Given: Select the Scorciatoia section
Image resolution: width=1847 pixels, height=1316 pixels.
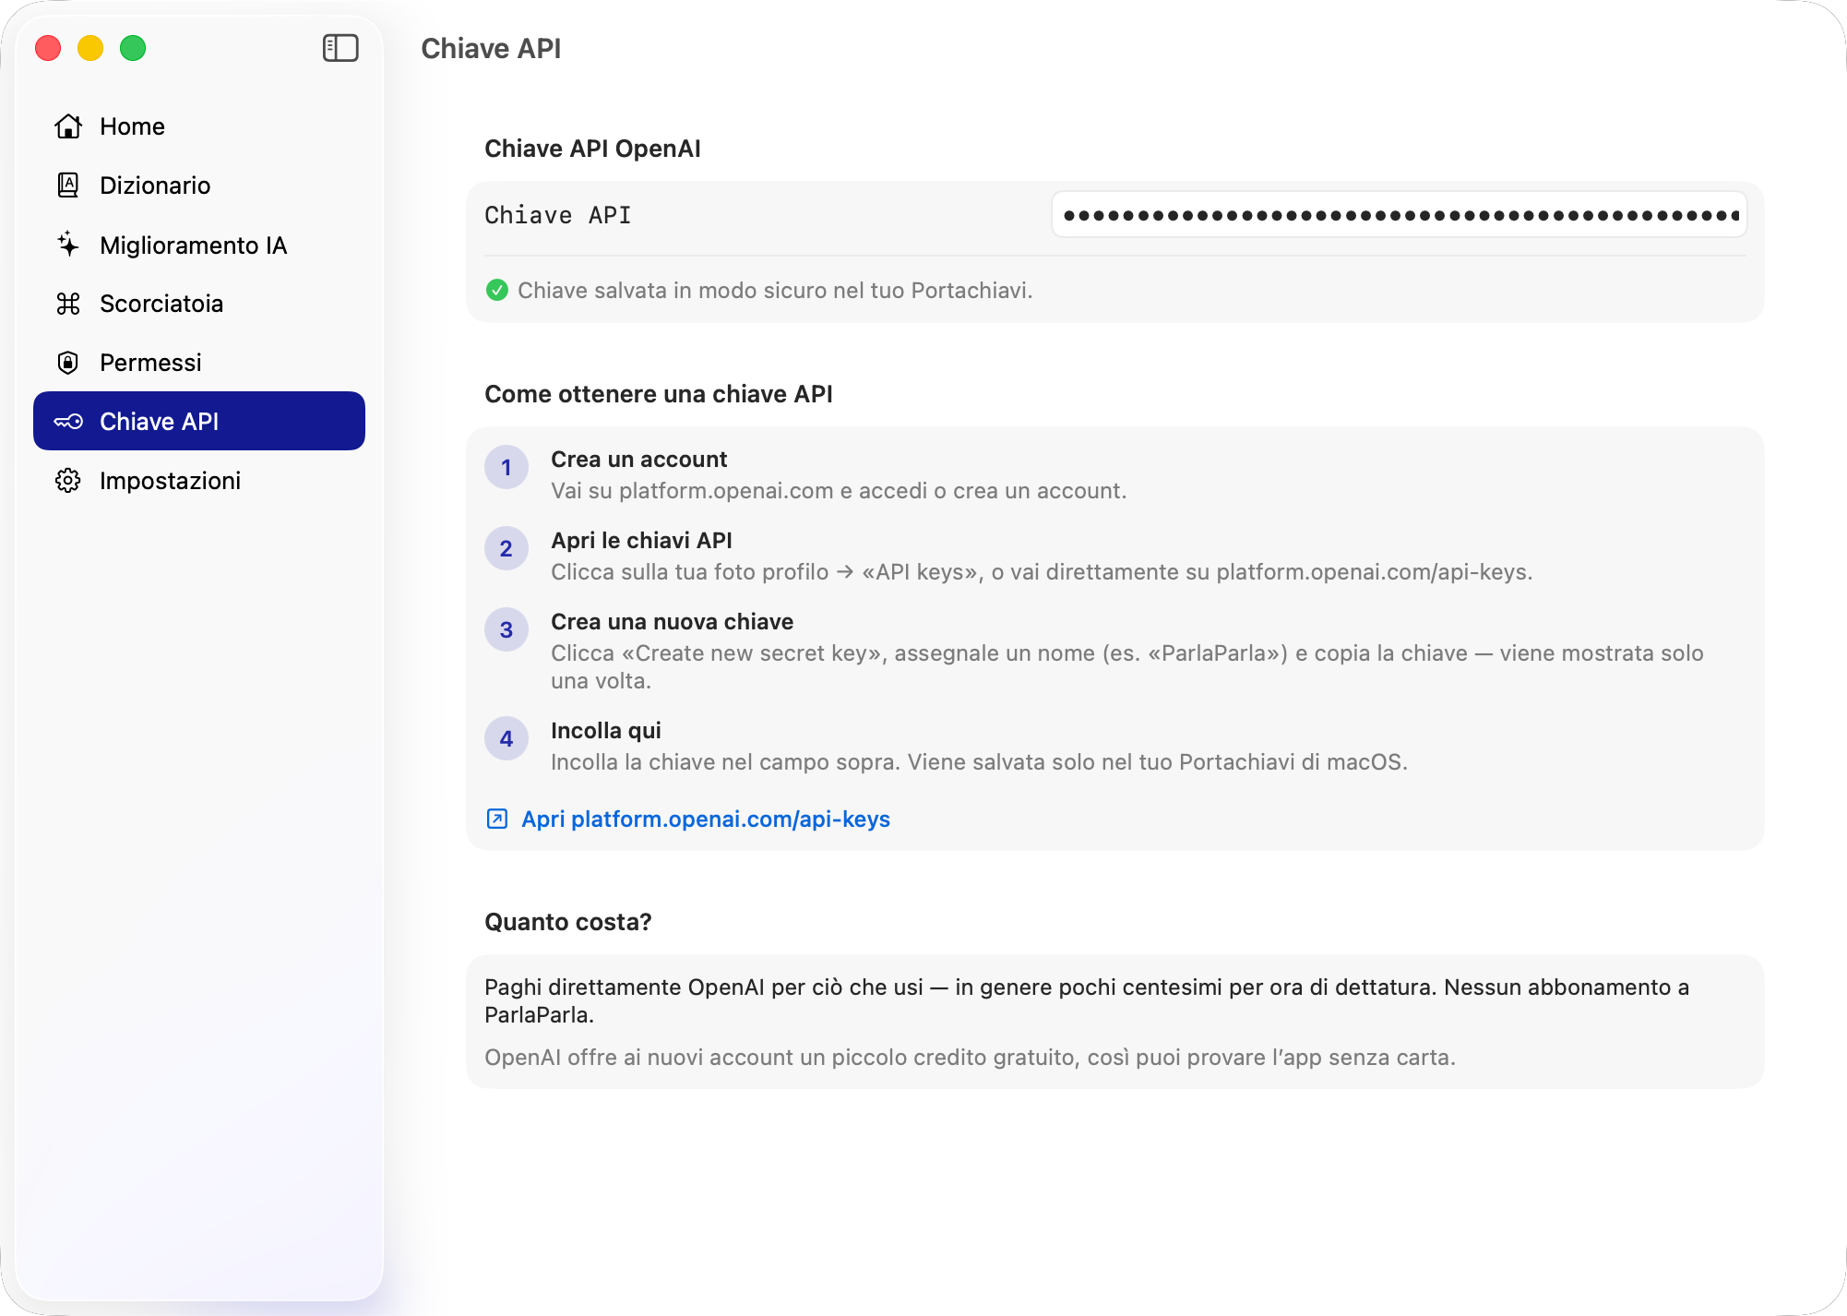Looking at the screenshot, I should [x=161, y=303].
